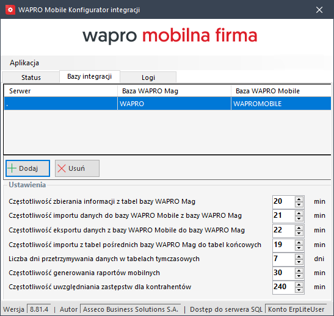Decrease import to WAPRO Mobile frequency
This screenshot has height=316, width=334.
[x=299, y=218]
